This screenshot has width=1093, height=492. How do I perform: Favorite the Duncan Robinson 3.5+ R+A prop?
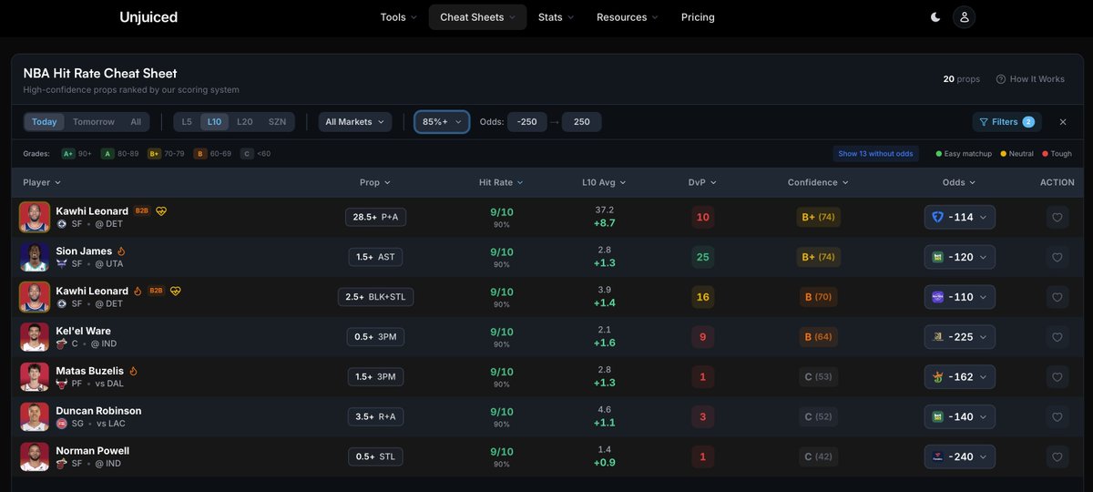click(1057, 417)
